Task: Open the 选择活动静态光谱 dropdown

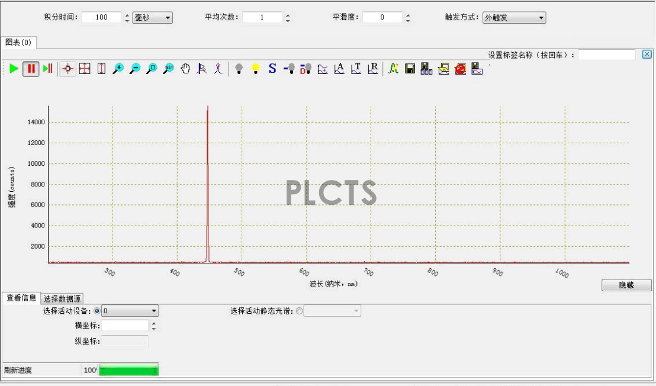Action: click(332, 311)
